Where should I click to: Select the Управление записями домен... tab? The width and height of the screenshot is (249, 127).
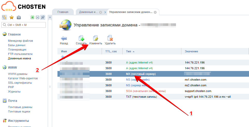pyautogui.click(x=131, y=12)
